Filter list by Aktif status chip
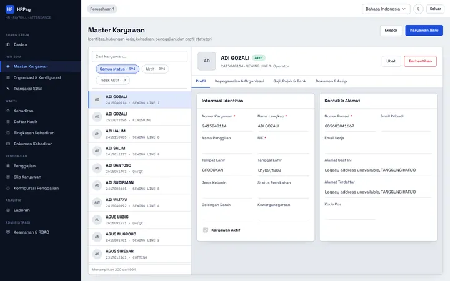Image resolution: width=450 pixels, height=281 pixels. coord(155,69)
